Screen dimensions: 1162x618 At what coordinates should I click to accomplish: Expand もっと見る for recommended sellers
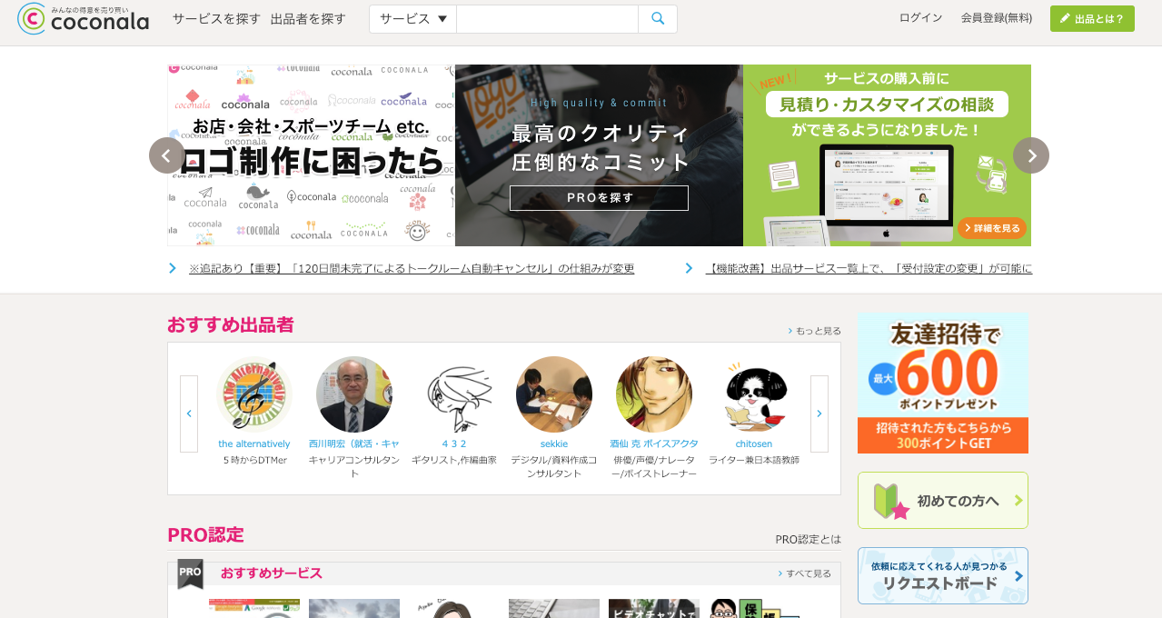[x=815, y=331]
